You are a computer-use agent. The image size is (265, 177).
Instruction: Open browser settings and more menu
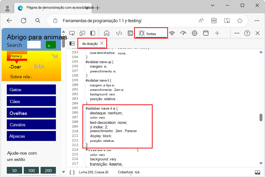257,21
